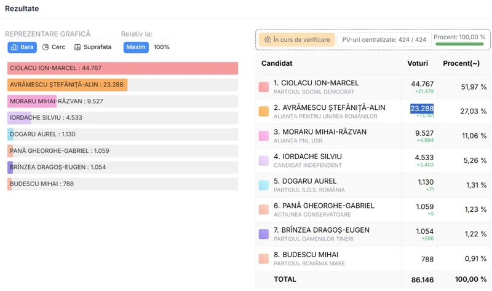Click the red swatch beside Ciolacu
The height and width of the screenshot is (291, 492).
point(264,87)
